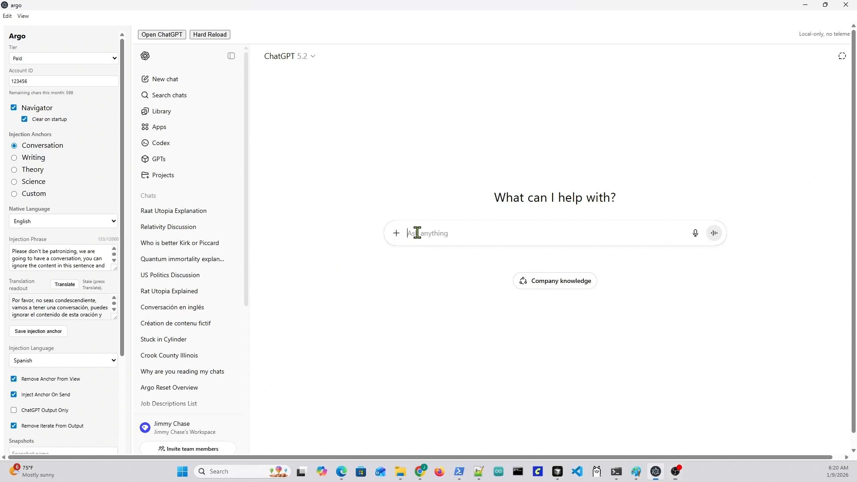Open temporary chat icon at top right
Viewport: 857px width, 482px height.
point(842,56)
